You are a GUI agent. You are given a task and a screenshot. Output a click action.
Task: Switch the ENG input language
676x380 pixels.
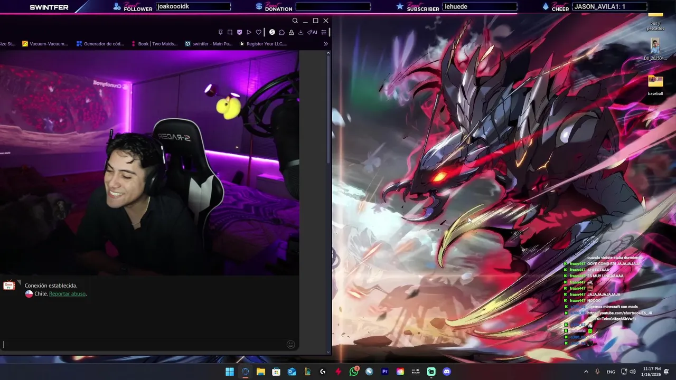(x=611, y=372)
